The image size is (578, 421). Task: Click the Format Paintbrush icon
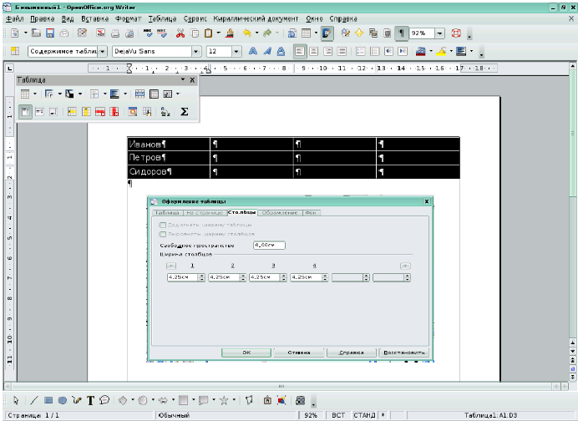point(230,33)
